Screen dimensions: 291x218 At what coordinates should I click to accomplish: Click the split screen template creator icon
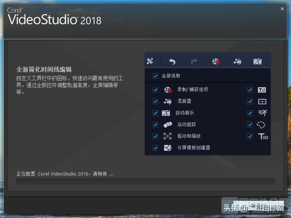[168, 148]
